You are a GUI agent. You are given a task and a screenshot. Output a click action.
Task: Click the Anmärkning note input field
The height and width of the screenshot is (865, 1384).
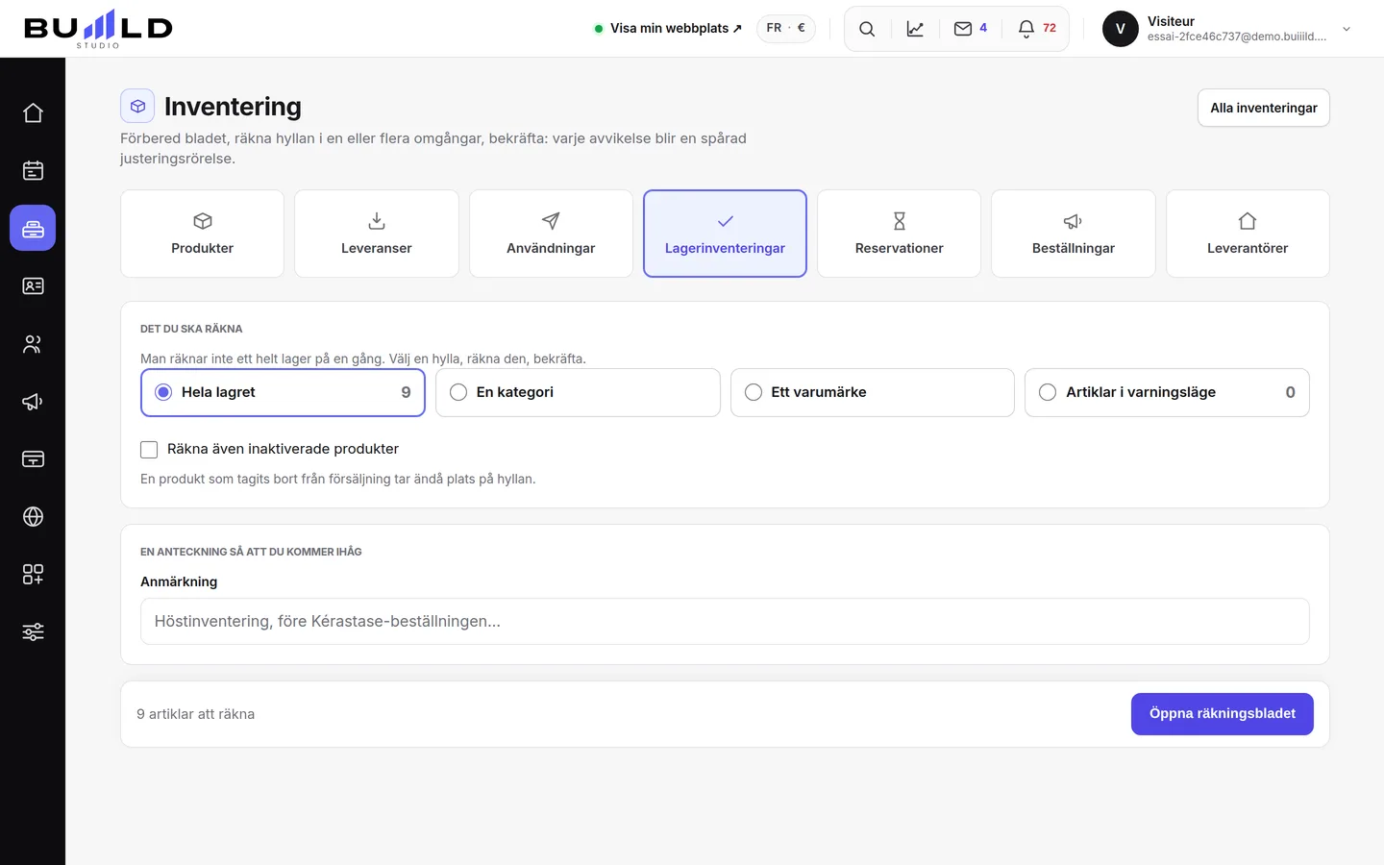point(725,621)
